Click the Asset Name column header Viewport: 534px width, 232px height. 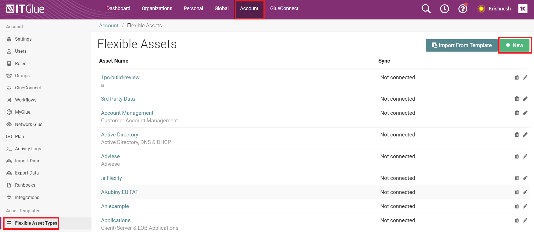coord(114,61)
